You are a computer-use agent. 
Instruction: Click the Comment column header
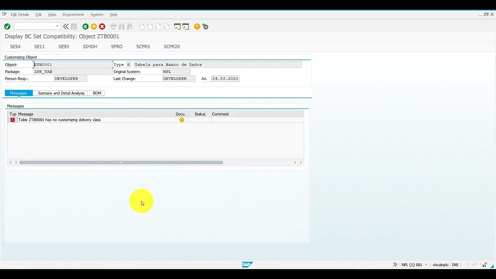point(257,114)
